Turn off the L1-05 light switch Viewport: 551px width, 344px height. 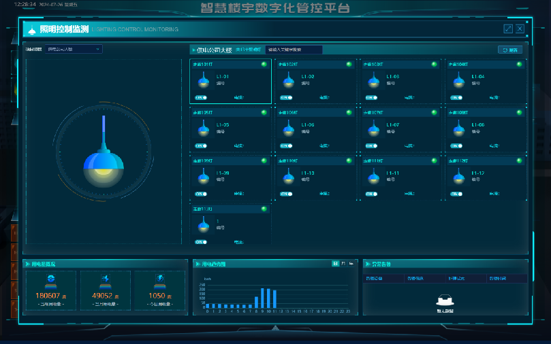[x=201, y=145]
